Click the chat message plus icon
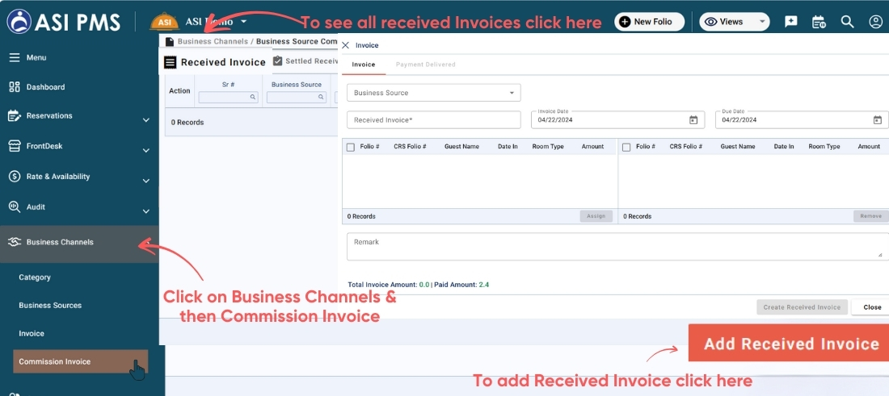The width and height of the screenshot is (889, 396). pos(791,22)
